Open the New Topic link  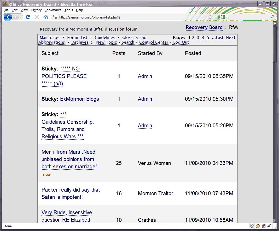106,42
